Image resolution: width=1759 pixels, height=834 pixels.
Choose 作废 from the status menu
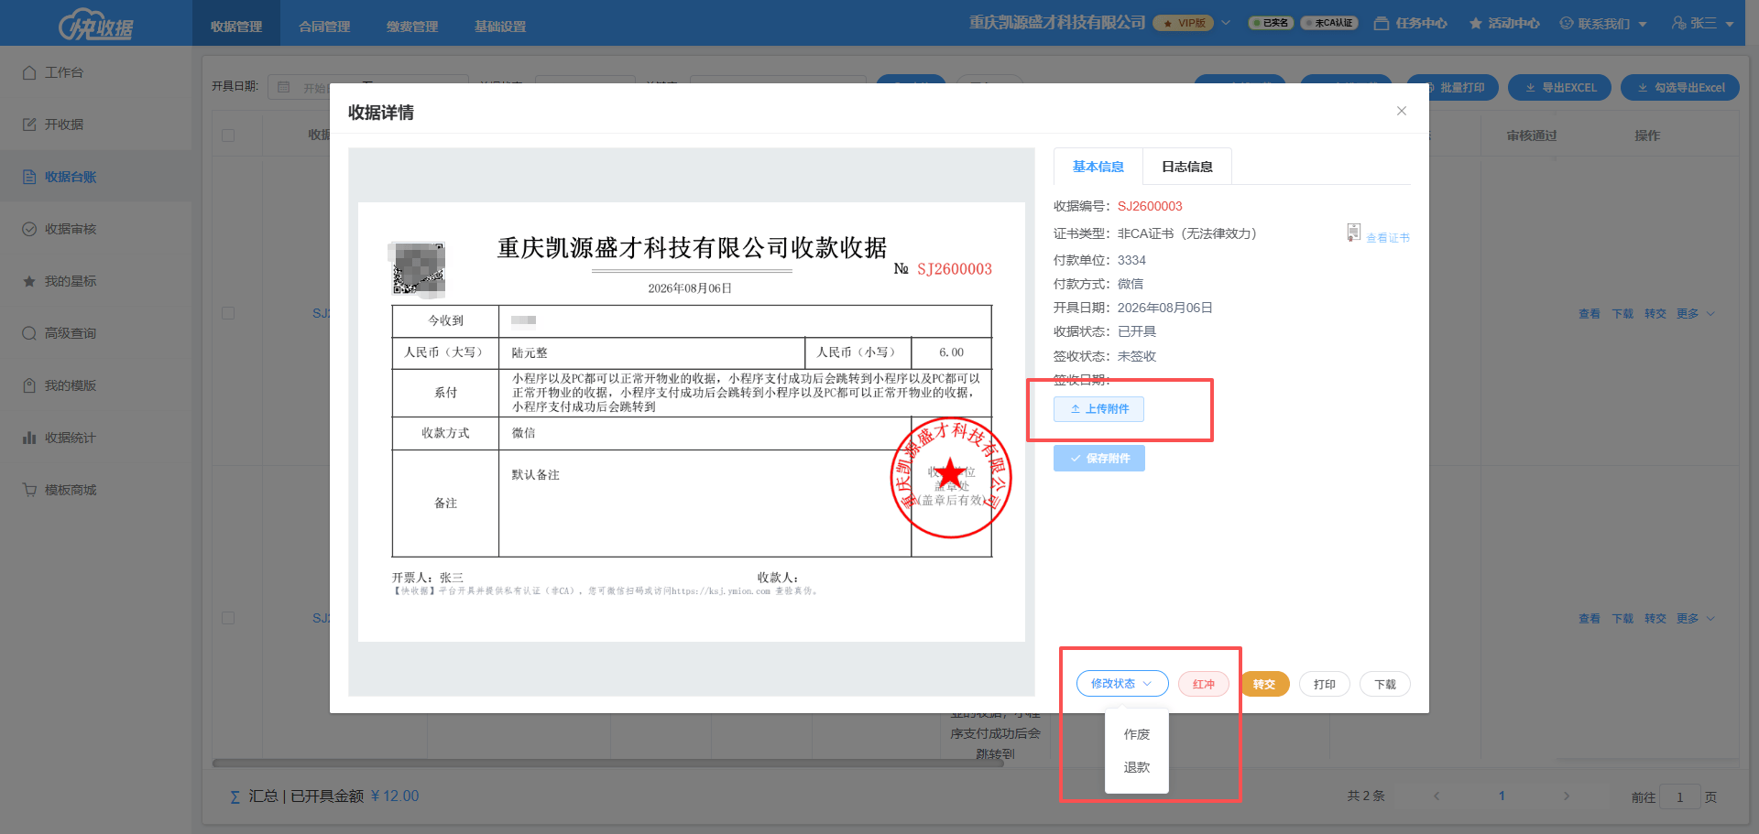[x=1137, y=734]
